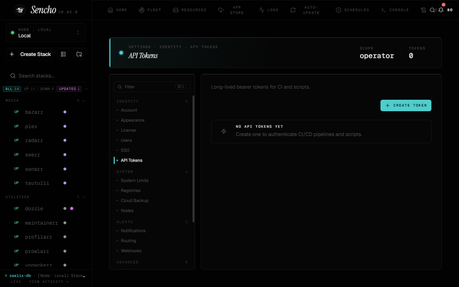The width and height of the screenshot is (459, 287).
Task: Open the Resources section
Action: point(190,10)
